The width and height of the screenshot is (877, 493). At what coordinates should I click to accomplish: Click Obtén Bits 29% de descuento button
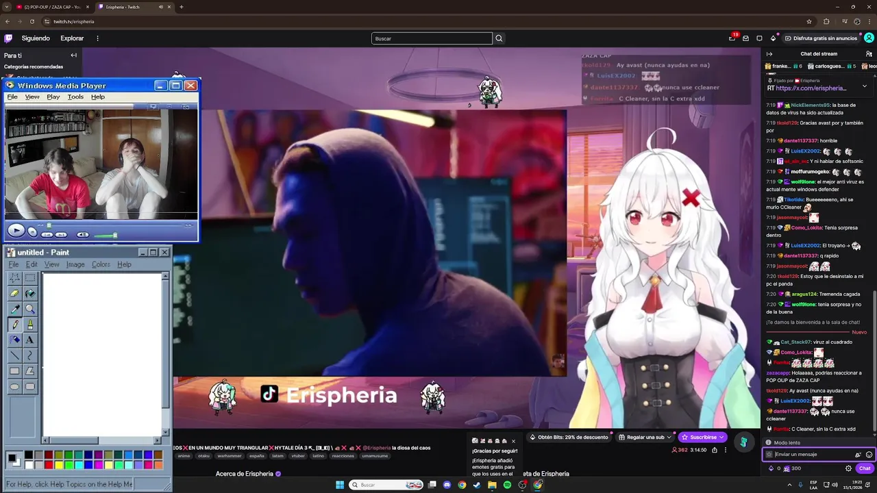(x=569, y=437)
